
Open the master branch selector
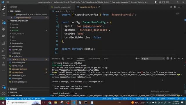10,99
